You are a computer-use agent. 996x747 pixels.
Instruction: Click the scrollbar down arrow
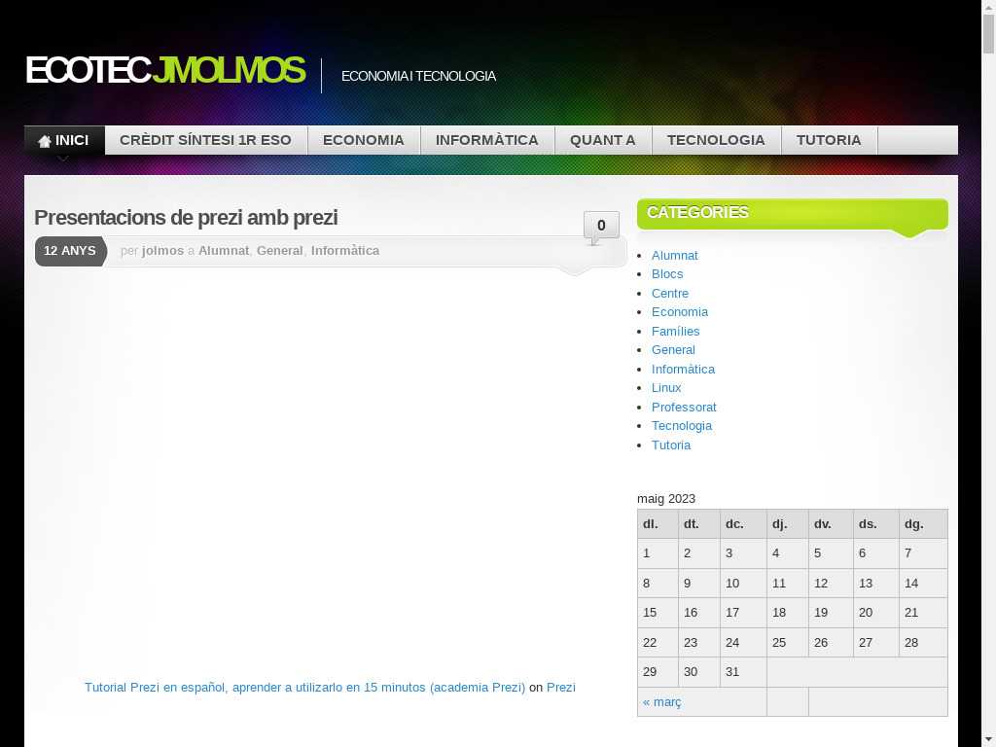tap(988, 738)
